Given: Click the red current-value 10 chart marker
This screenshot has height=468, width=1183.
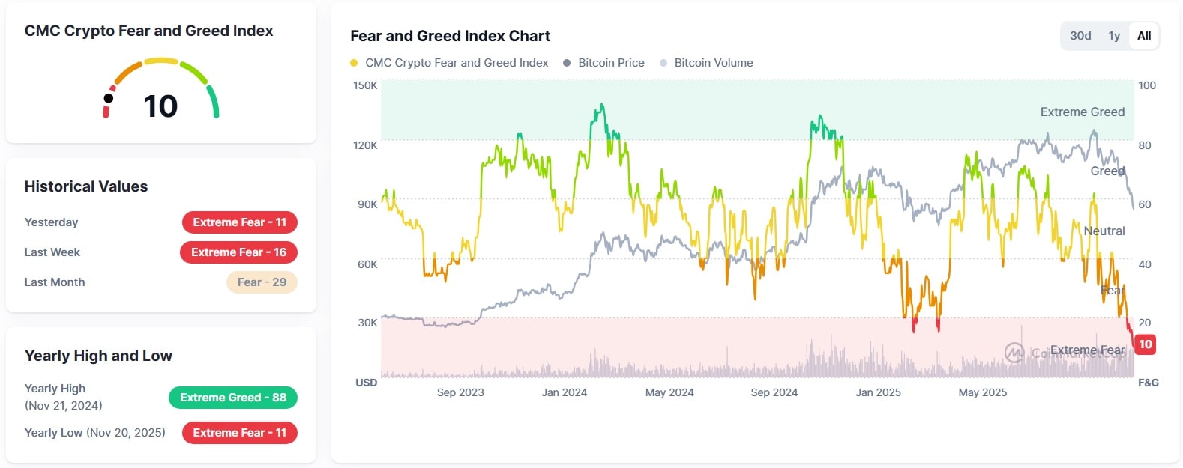Looking at the screenshot, I should (1145, 344).
